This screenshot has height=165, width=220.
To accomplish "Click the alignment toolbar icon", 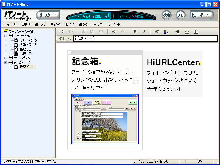I will pos(178,32).
